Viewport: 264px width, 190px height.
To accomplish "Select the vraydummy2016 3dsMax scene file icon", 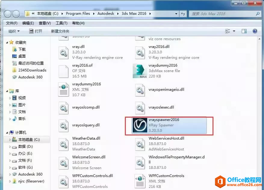I will pyautogui.click(x=140, y=71).
